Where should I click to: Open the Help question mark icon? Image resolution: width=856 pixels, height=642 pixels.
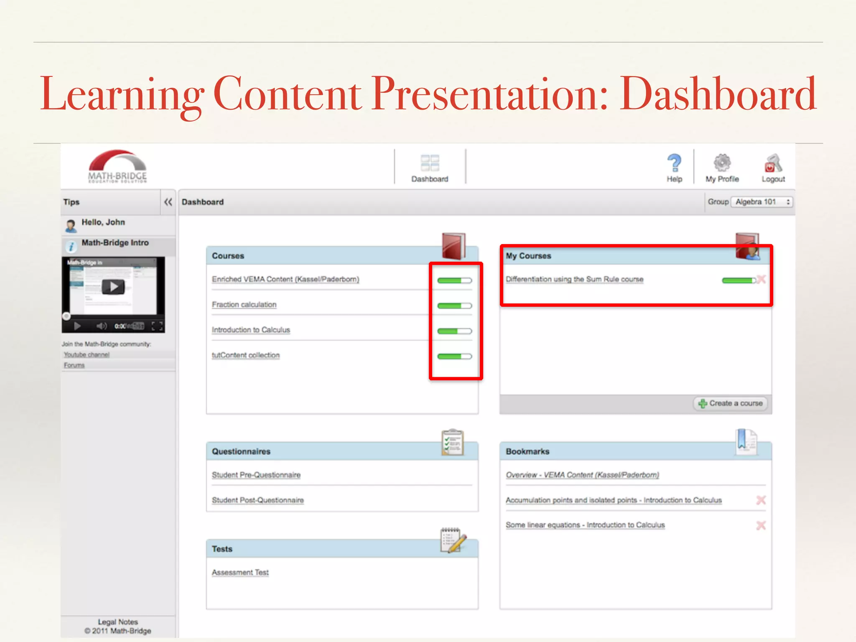point(674,163)
